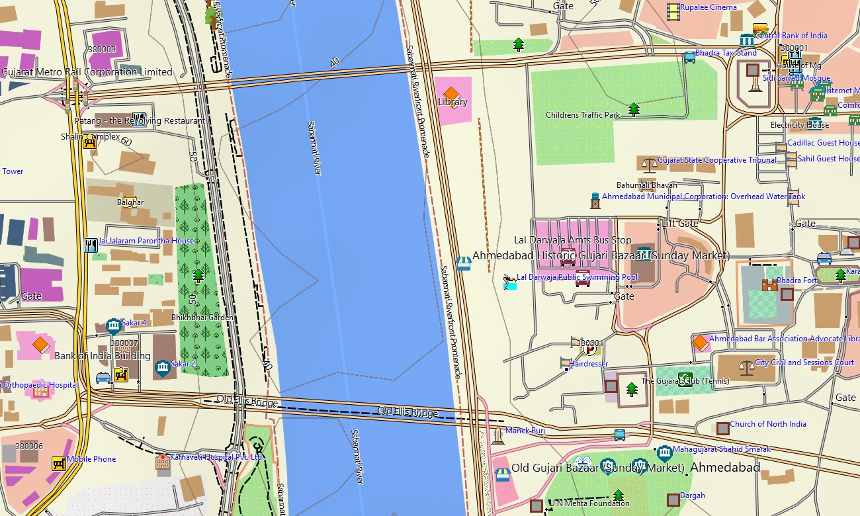The width and height of the screenshot is (860, 516).
Task: Click the Mobile Phone shop cart icon
Action: click(x=58, y=463)
